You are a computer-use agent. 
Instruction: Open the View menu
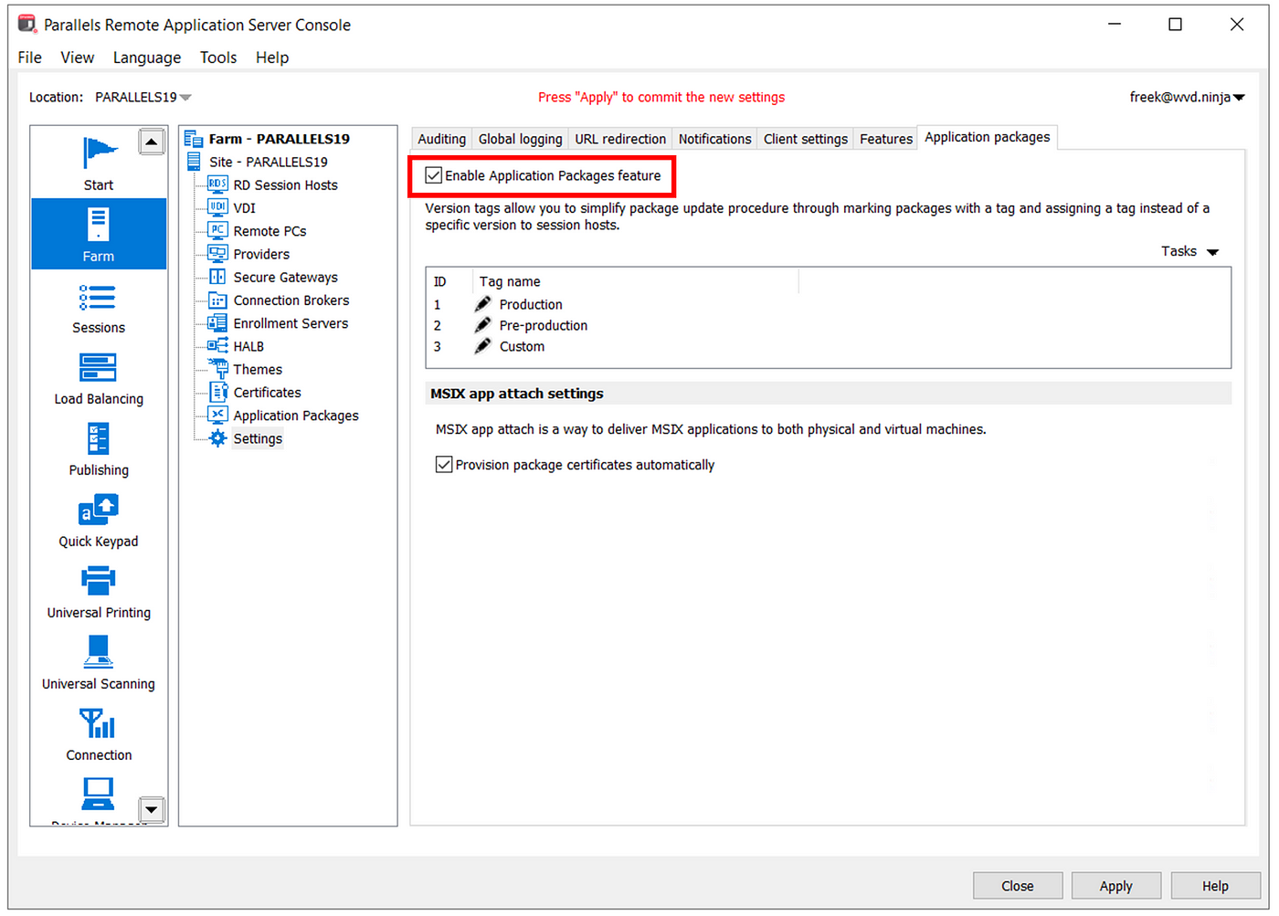78,58
